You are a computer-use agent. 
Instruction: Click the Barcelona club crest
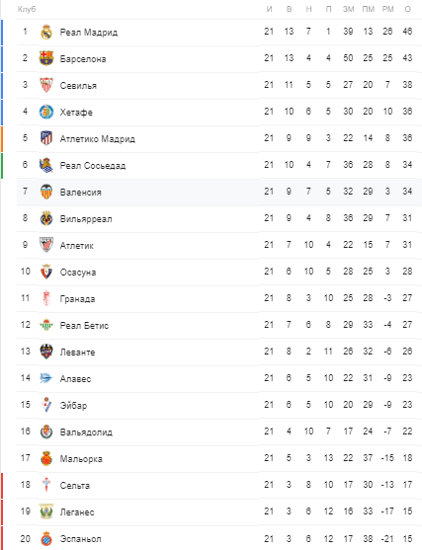[46, 58]
